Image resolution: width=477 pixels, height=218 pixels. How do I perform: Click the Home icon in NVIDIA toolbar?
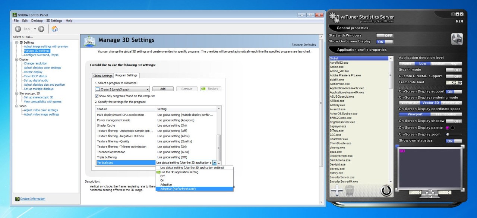[54, 29]
